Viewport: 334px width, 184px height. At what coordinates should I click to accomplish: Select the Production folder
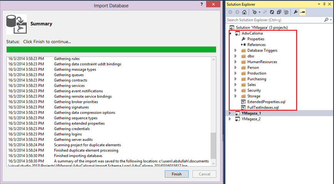[257, 73]
